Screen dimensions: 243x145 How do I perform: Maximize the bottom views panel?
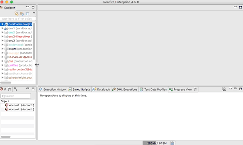point(241,89)
